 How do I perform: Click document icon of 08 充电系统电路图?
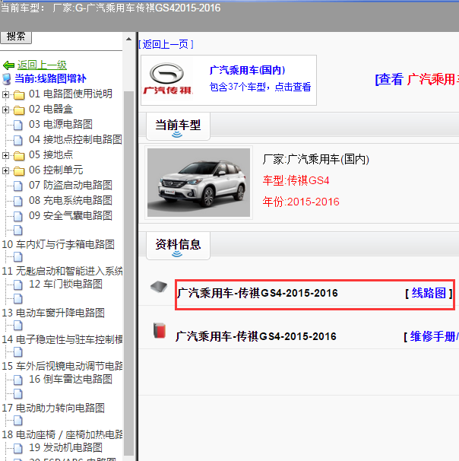(18, 202)
